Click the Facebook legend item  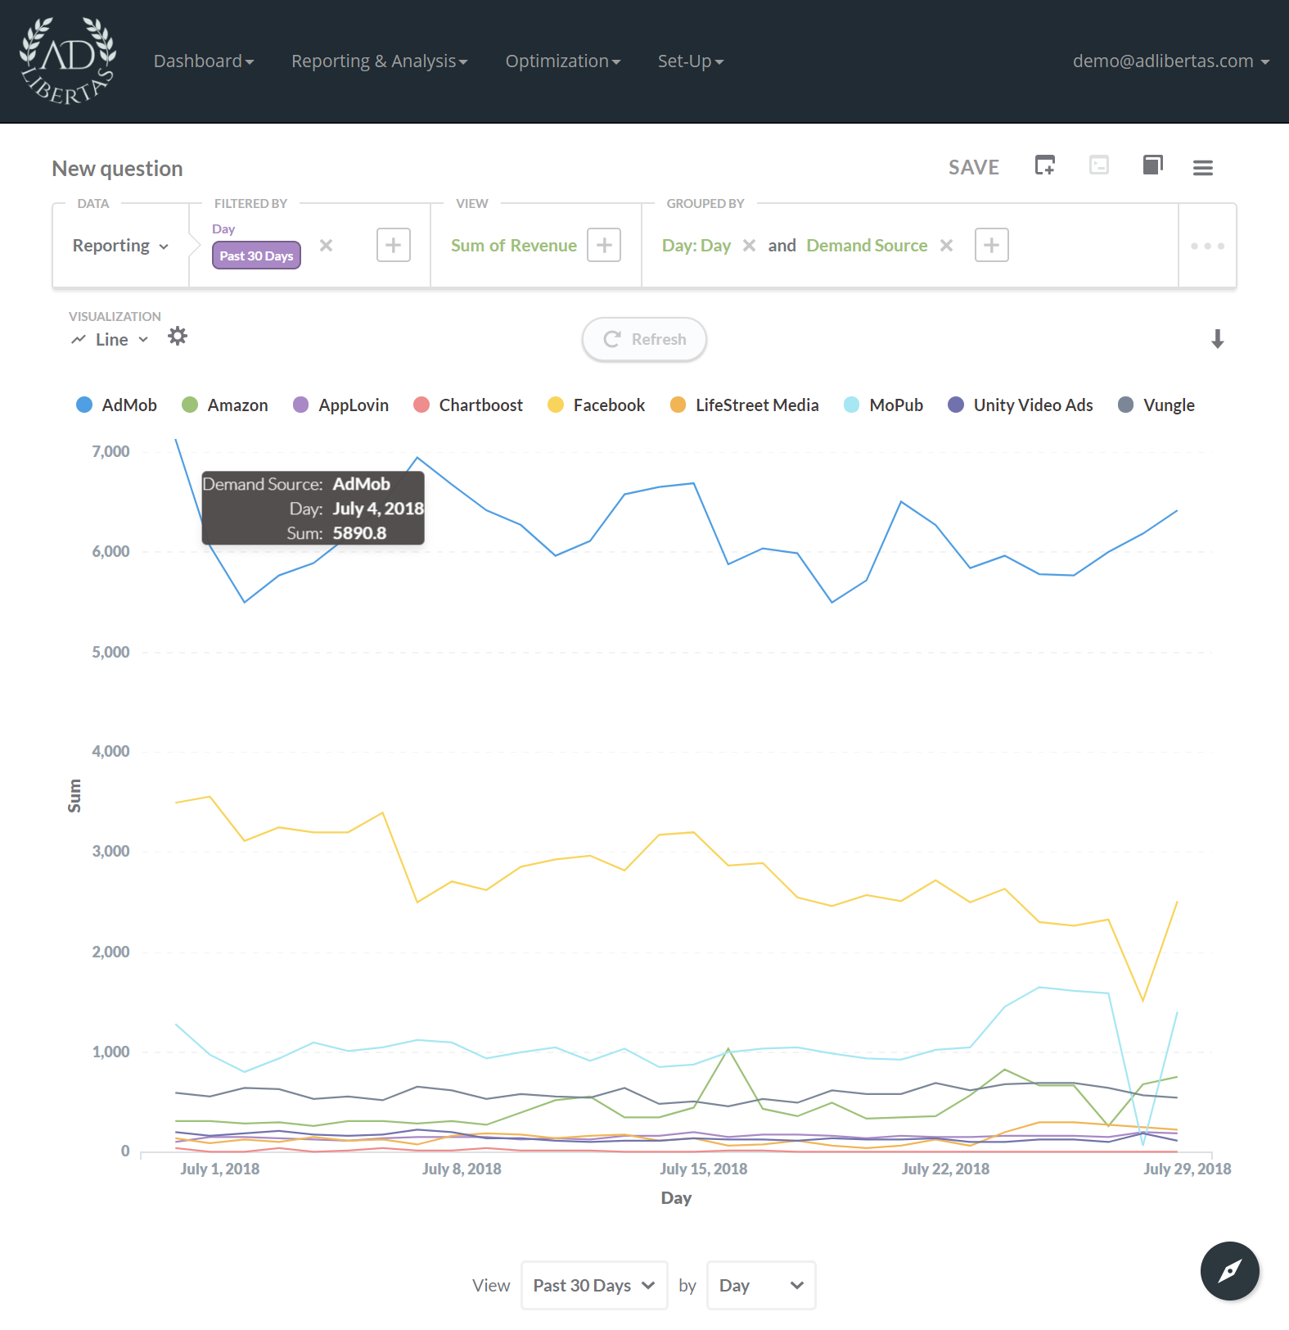[x=596, y=405]
